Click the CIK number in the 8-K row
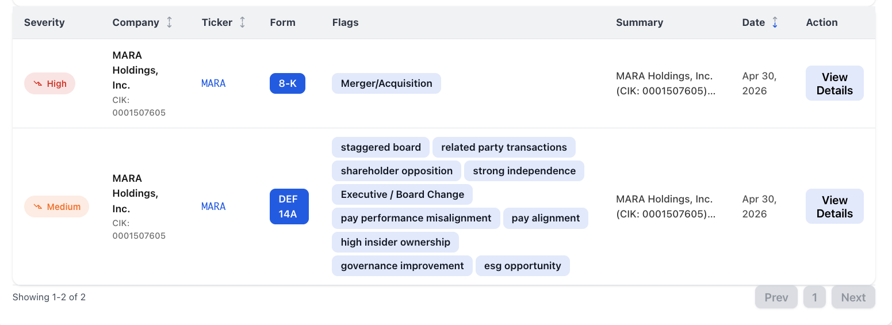The width and height of the screenshot is (892, 325). (139, 106)
